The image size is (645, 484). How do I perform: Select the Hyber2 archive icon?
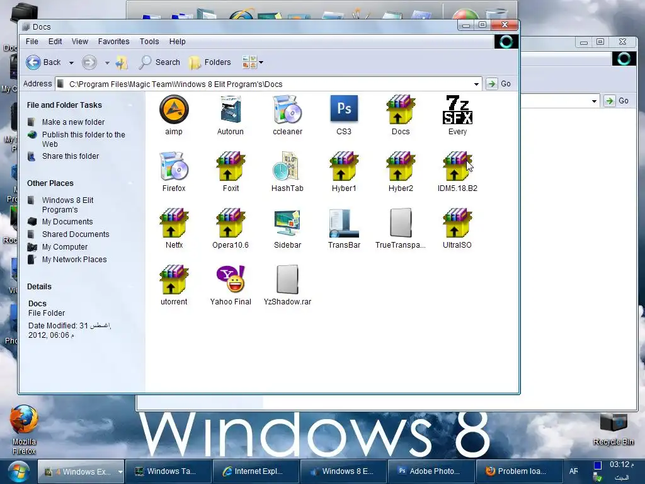point(401,166)
